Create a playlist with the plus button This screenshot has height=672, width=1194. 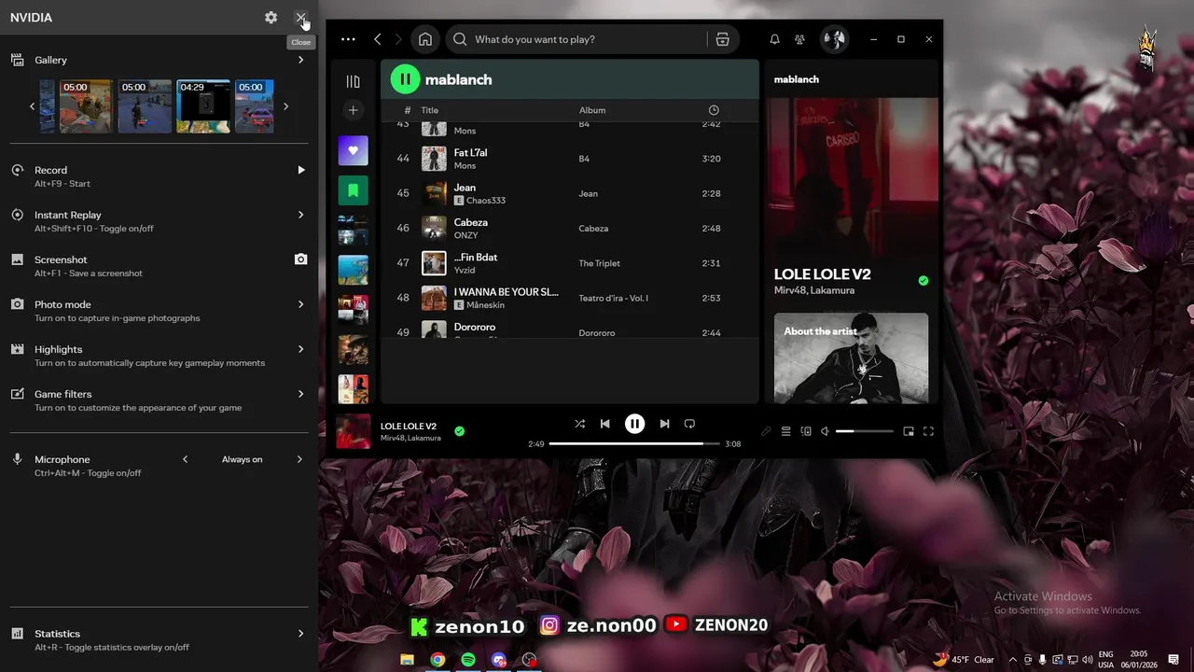point(353,110)
